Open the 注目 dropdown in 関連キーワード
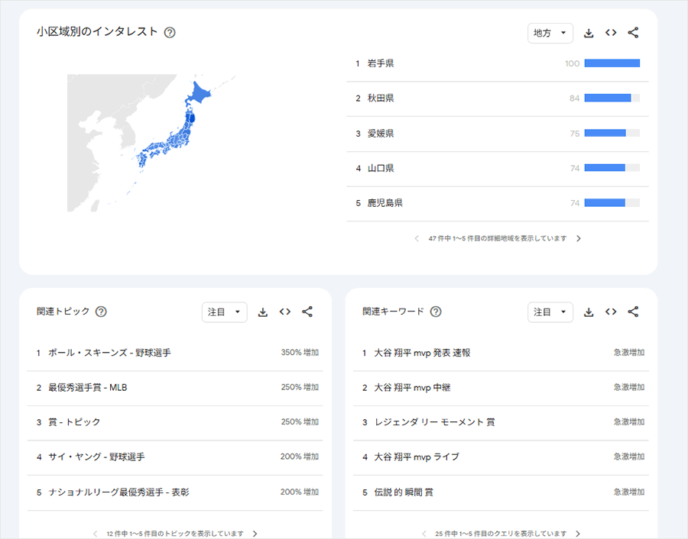 550,311
